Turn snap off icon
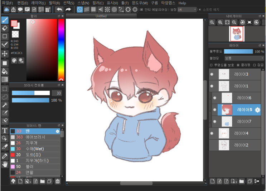The image size is (266, 191). tap(79, 10)
